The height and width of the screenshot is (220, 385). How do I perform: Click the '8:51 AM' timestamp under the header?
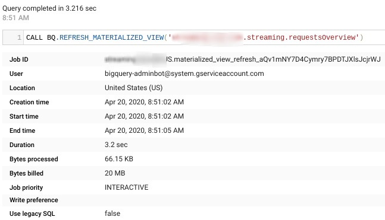click(15, 18)
